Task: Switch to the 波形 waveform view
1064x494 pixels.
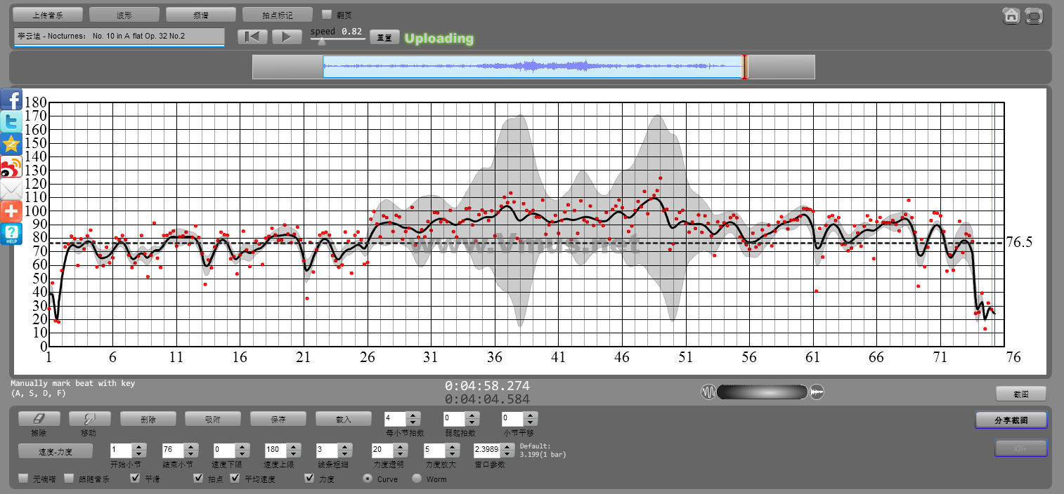Action: click(124, 15)
